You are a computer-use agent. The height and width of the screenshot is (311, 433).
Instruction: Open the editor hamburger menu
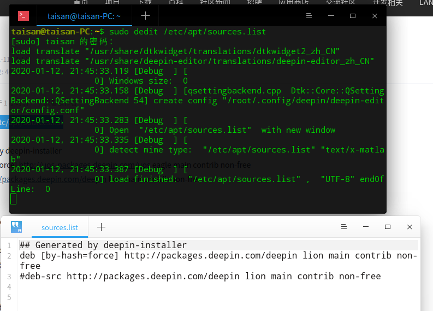click(344, 227)
